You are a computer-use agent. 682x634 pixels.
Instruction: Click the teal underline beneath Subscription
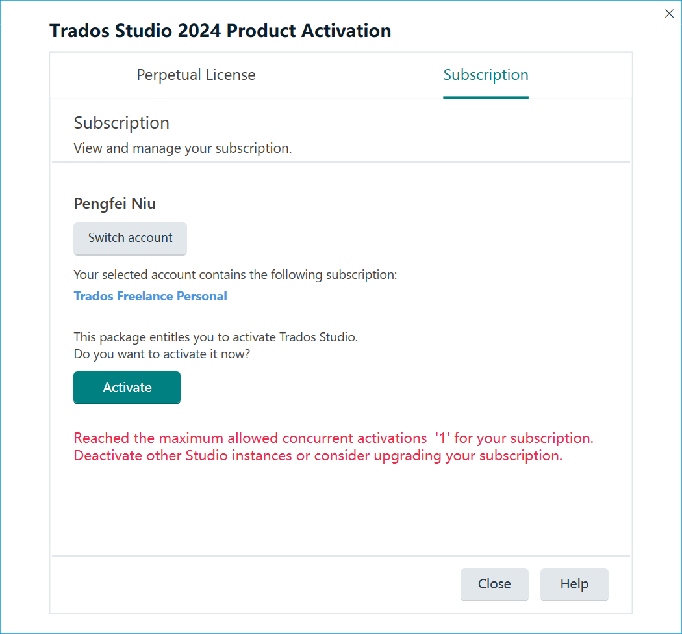tap(485, 96)
